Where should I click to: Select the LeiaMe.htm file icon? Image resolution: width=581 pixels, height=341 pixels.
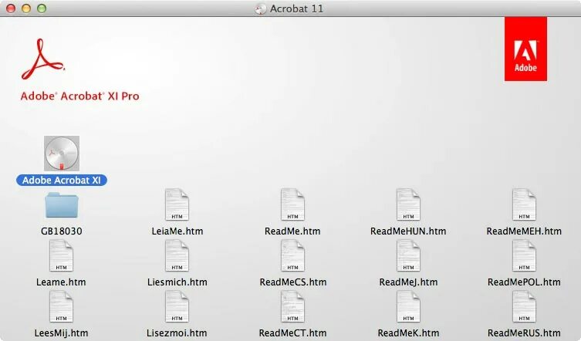point(177,205)
